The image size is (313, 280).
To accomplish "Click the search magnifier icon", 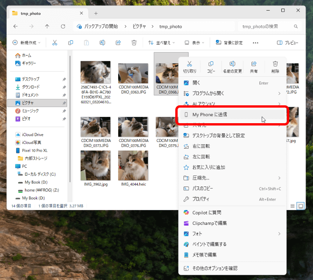I will click(x=296, y=27).
